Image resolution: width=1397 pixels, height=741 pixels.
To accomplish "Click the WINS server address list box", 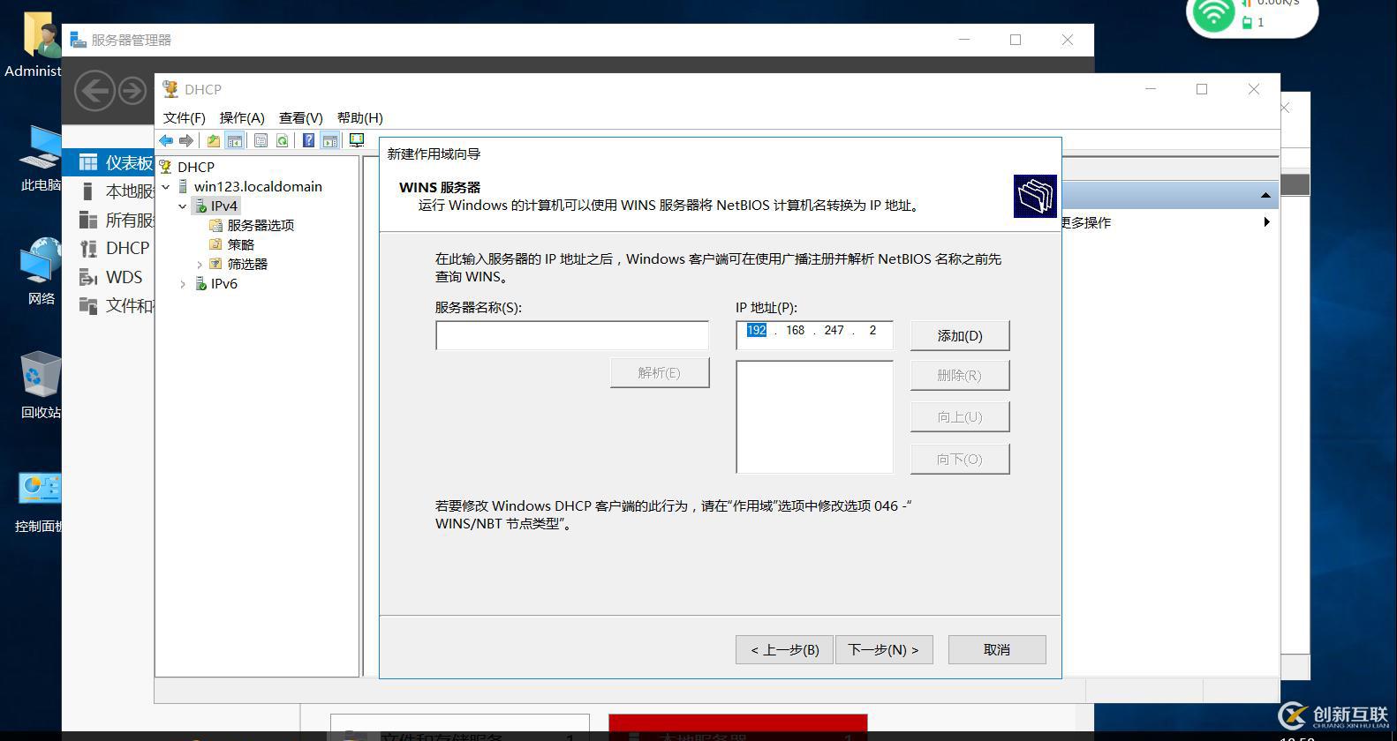I will coord(814,416).
